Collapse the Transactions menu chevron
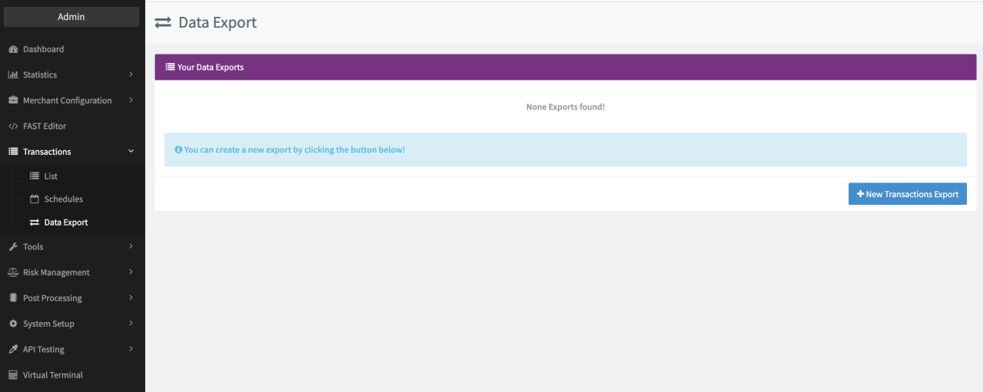Image resolution: width=983 pixels, height=392 pixels. 131,152
